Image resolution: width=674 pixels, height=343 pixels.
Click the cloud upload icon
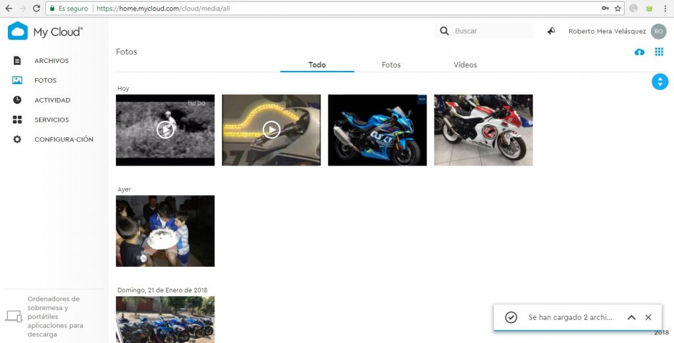pos(639,52)
